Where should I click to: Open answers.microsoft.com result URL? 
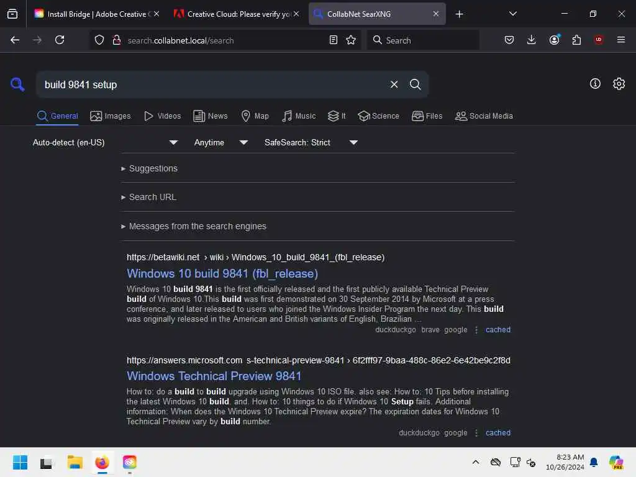(x=319, y=360)
